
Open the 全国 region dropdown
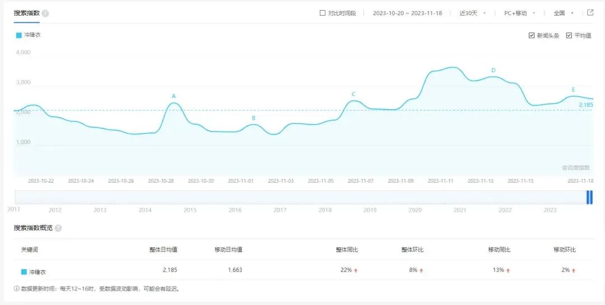pyautogui.click(x=564, y=13)
